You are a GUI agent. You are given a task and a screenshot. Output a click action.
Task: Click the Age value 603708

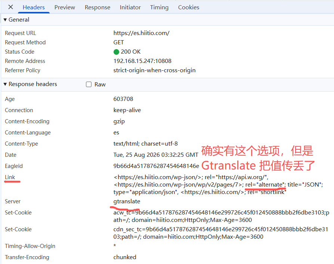click(123, 99)
